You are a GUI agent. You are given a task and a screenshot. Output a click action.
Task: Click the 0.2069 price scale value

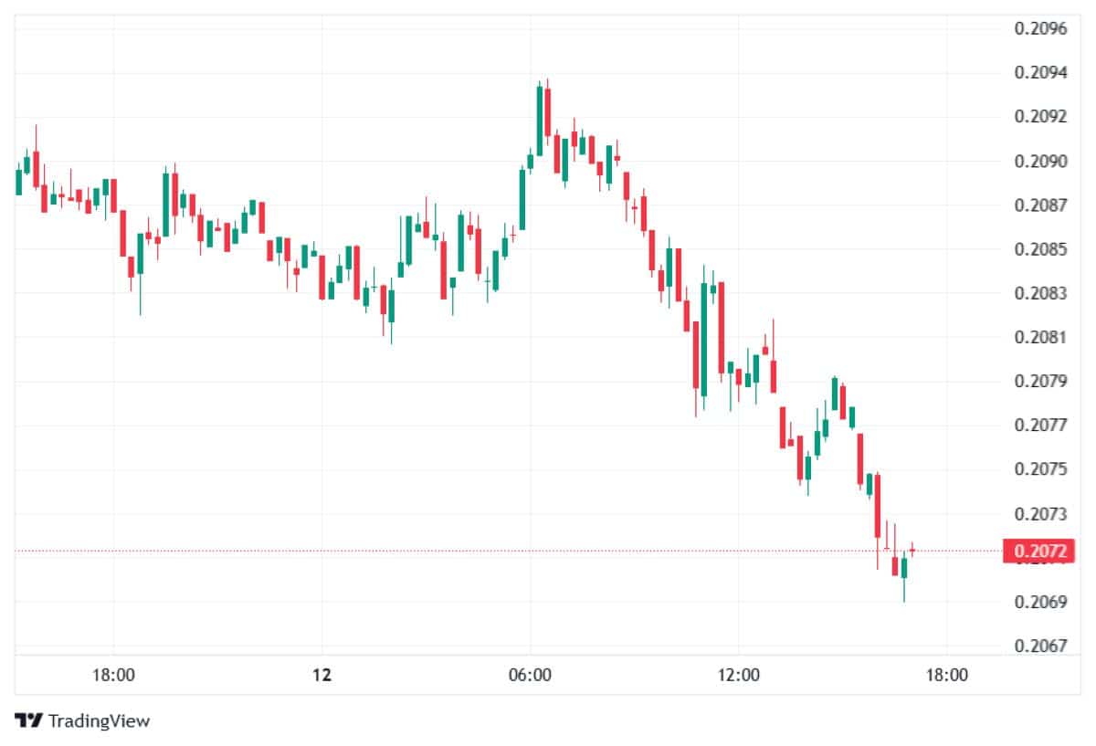[x=1040, y=602]
